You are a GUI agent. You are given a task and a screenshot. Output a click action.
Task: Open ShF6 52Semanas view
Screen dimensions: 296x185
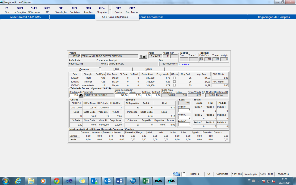click(34, 10)
